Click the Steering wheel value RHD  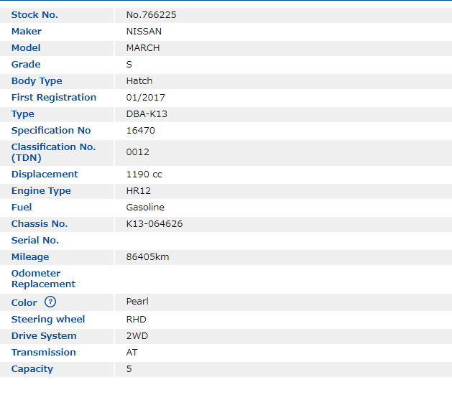pos(137,320)
